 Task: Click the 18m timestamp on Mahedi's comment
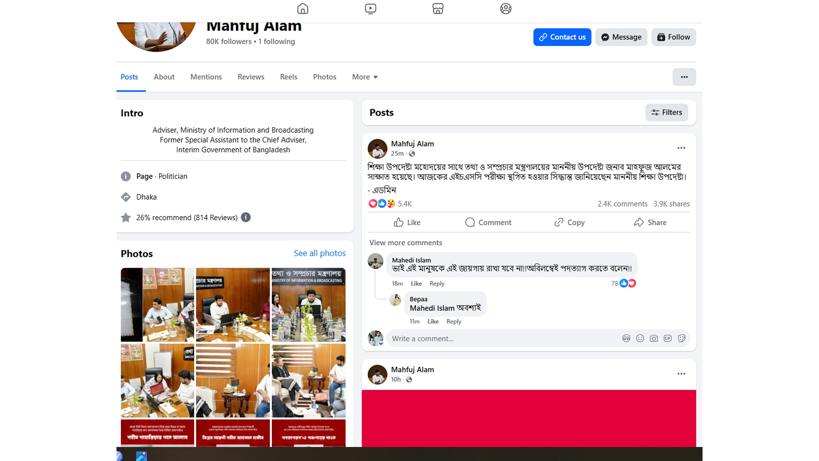pyautogui.click(x=397, y=283)
